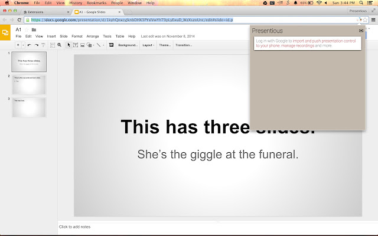Click the Background... button

pyautogui.click(x=128, y=45)
